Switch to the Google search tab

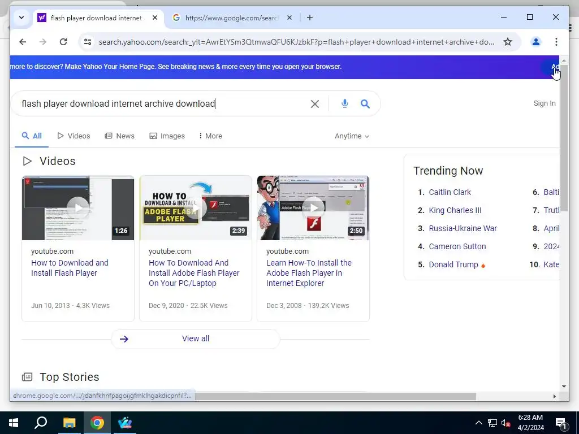pyautogui.click(x=232, y=18)
